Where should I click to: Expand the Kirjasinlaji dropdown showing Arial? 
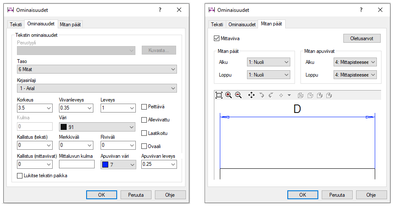tap(97, 88)
